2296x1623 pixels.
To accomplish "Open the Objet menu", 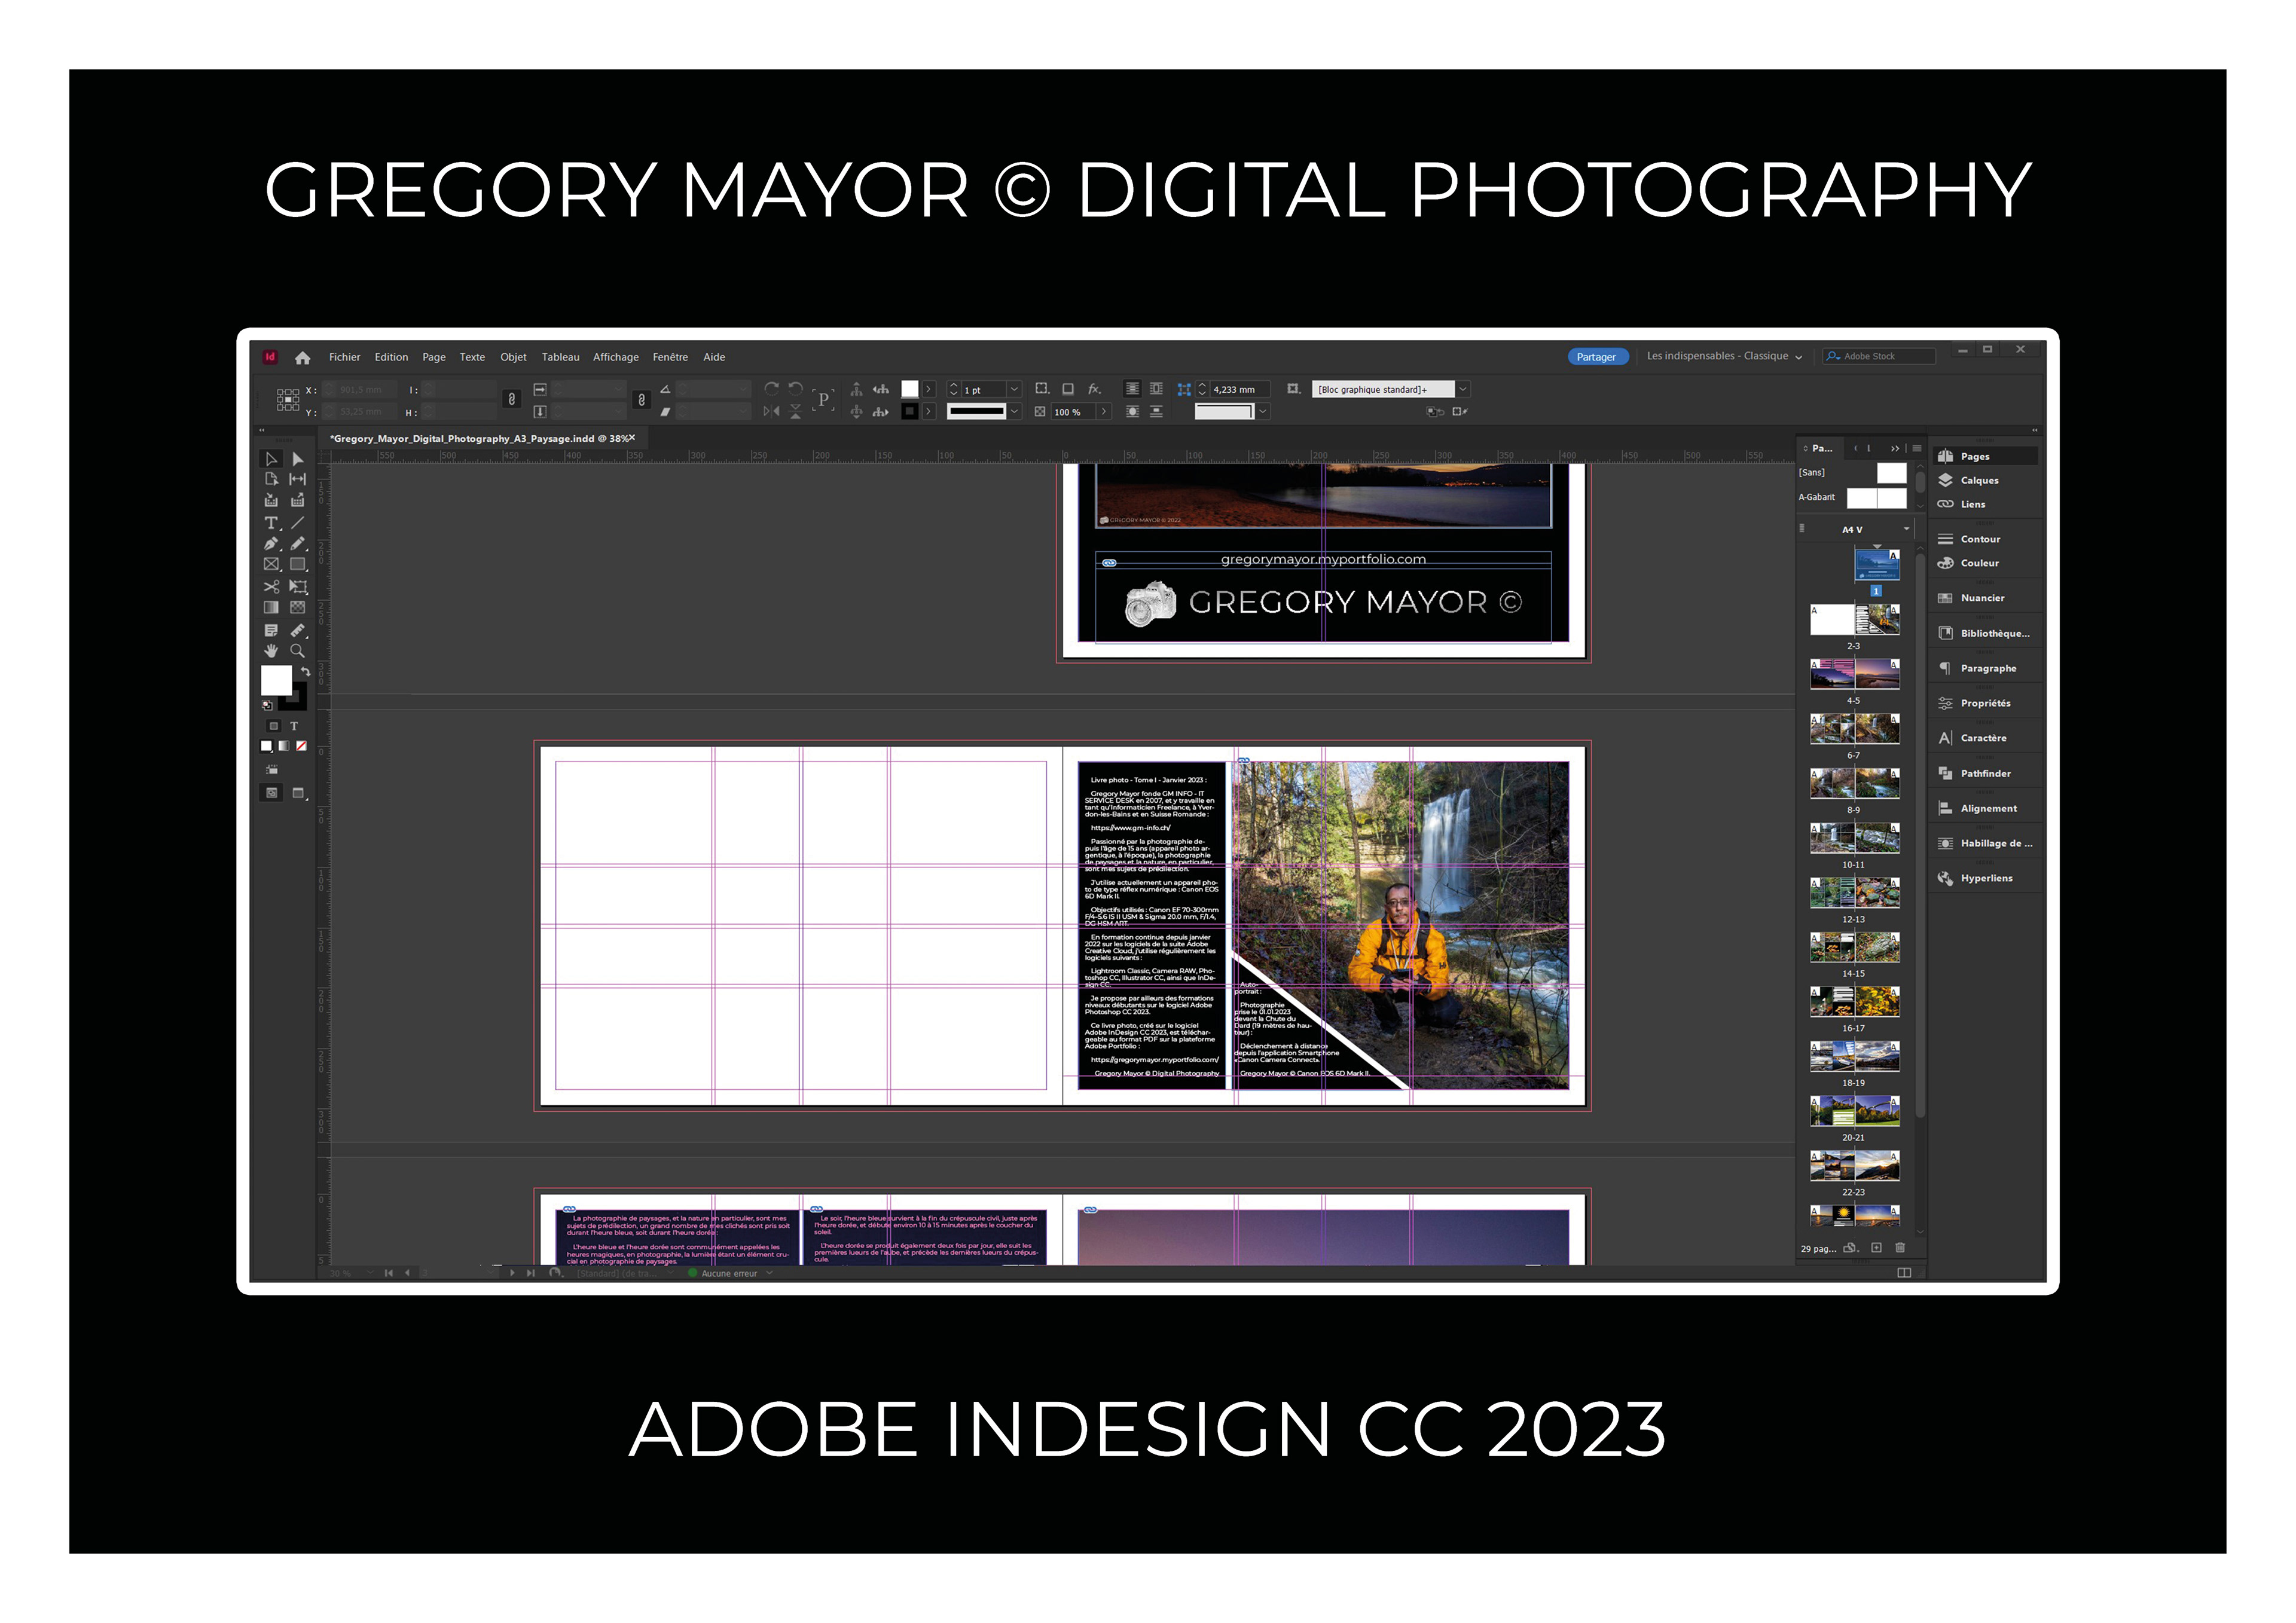I will point(513,358).
